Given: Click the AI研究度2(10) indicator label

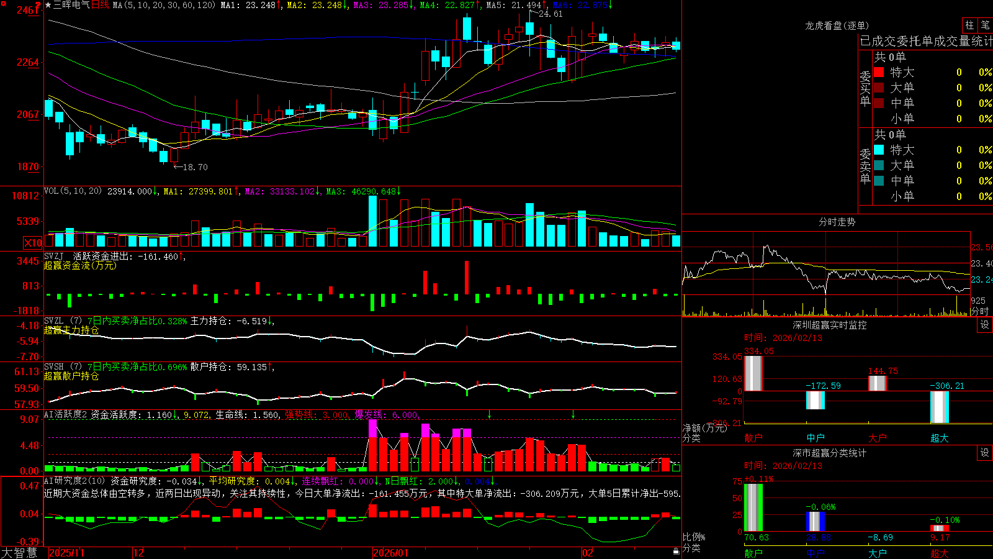Looking at the screenshot, I should [74, 481].
